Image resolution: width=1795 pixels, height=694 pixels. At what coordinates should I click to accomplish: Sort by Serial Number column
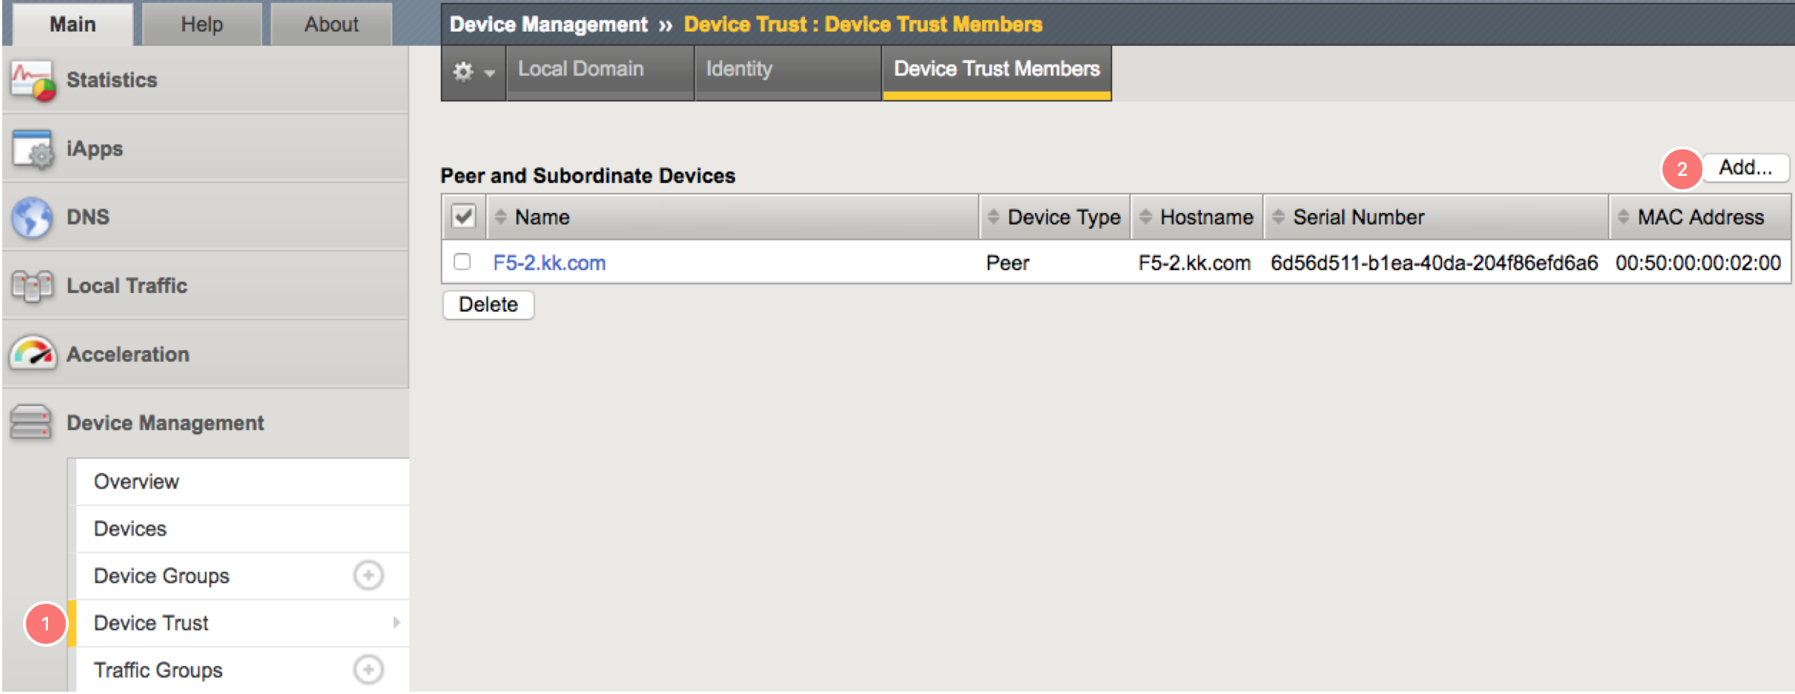[x=1358, y=218]
